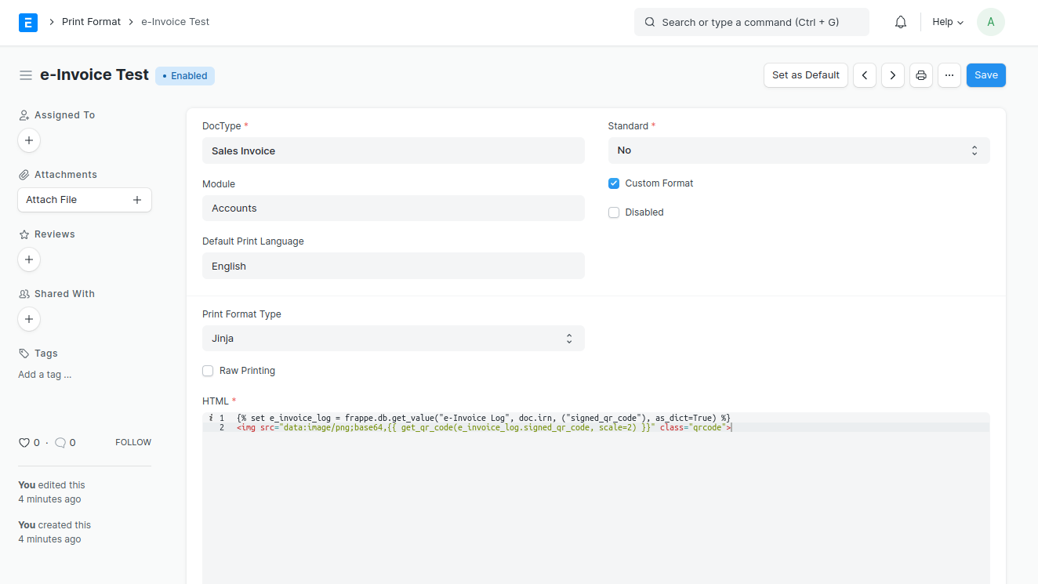
Task: Click Set as Default
Action: tap(805, 74)
